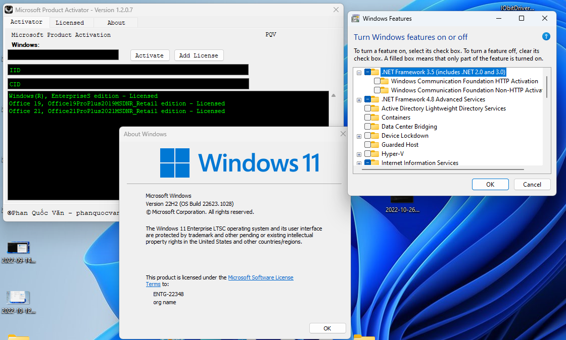Enable the Containers feature checkbox

(x=367, y=118)
